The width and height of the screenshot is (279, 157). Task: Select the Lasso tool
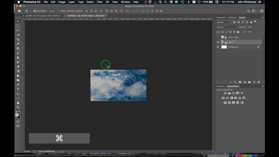pos(18,30)
